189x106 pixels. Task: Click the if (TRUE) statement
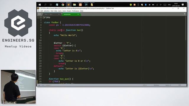click(x=54, y=82)
